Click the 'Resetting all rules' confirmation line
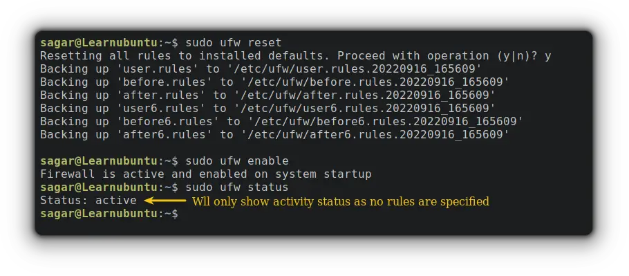 point(296,56)
